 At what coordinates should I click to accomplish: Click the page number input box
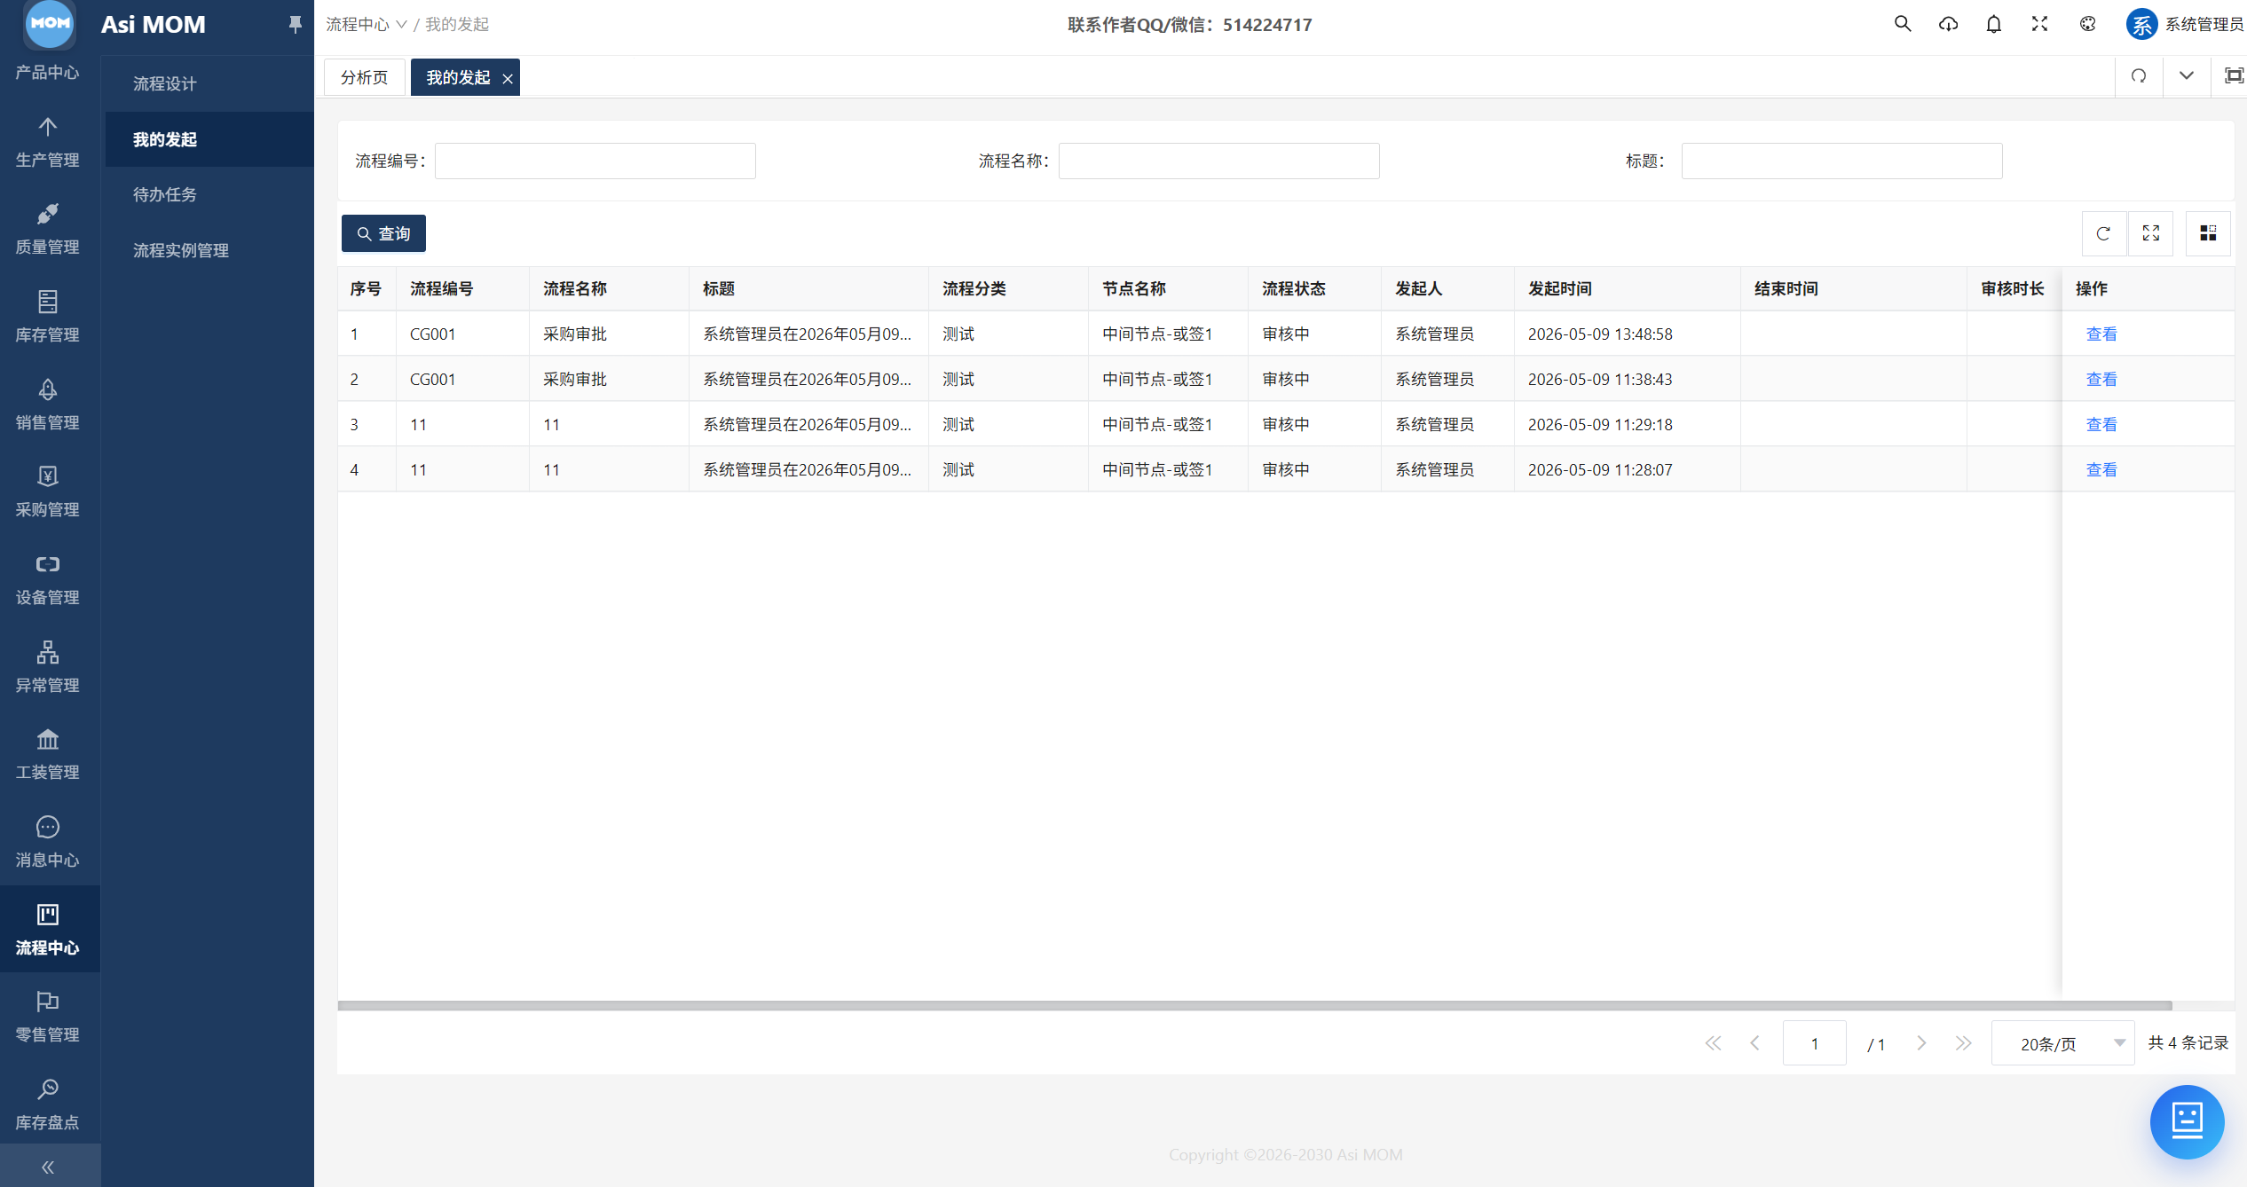point(1815,1043)
